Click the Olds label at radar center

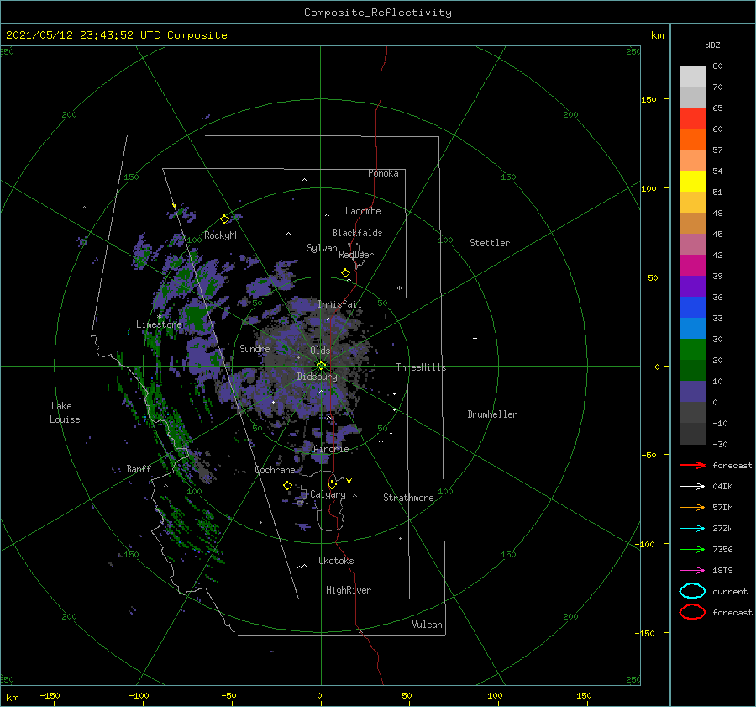tap(320, 351)
